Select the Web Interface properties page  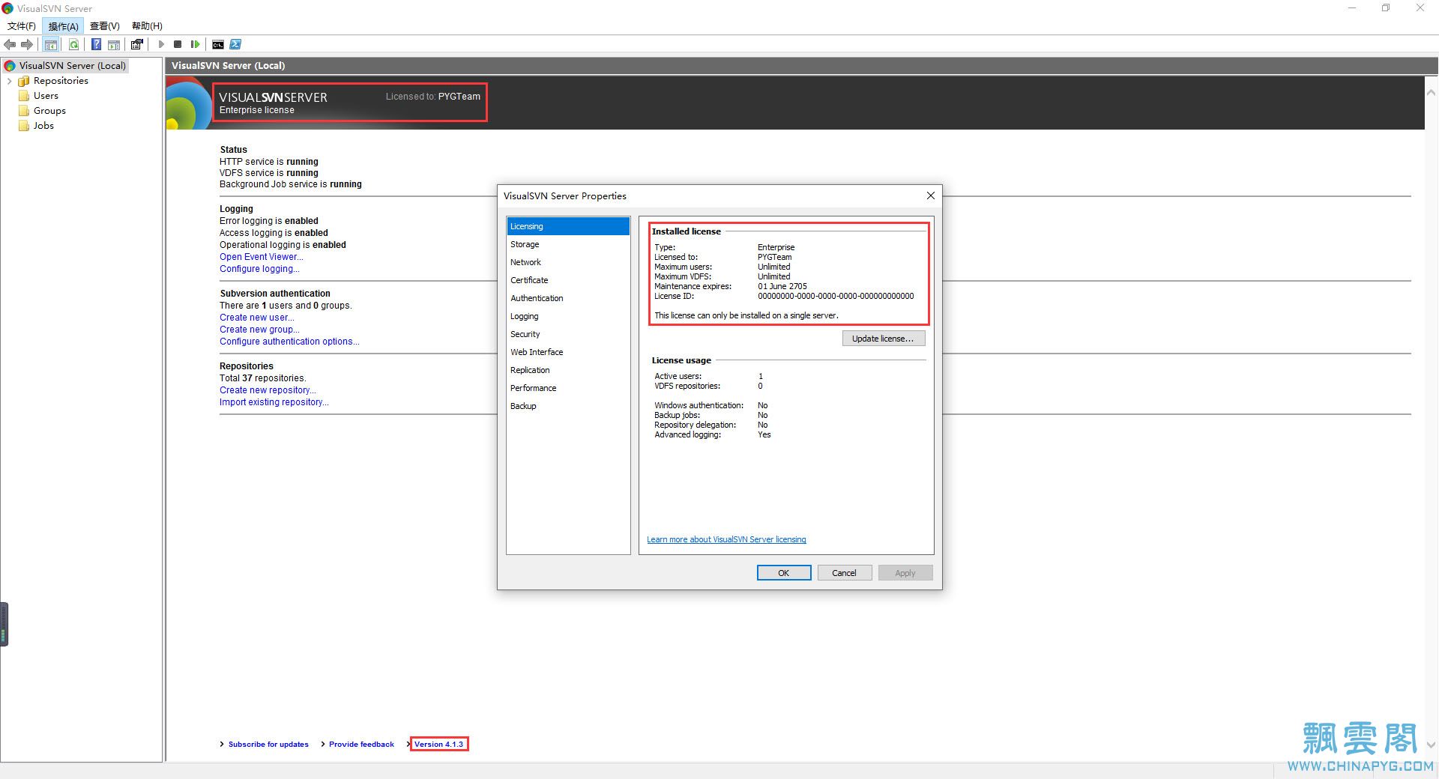pyautogui.click(x=568, y=352)
